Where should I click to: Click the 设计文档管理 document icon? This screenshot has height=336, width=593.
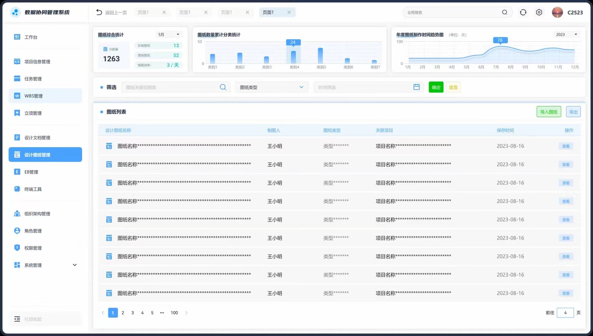coord(17,137)
